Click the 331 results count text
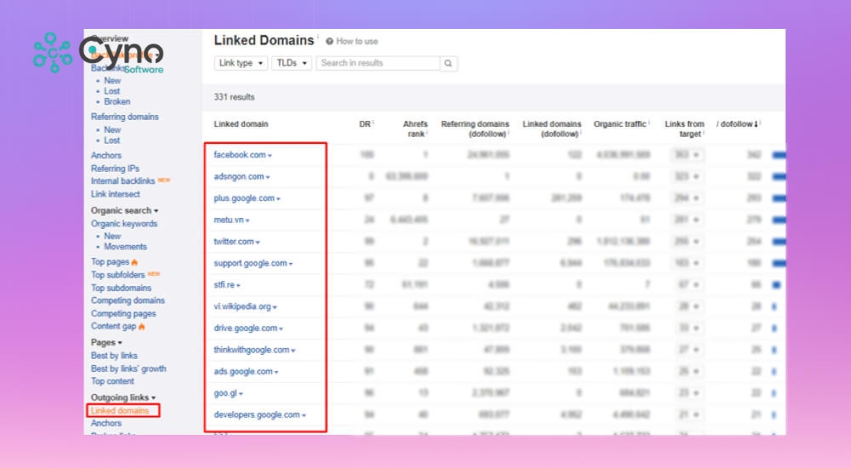 (234, 97)
